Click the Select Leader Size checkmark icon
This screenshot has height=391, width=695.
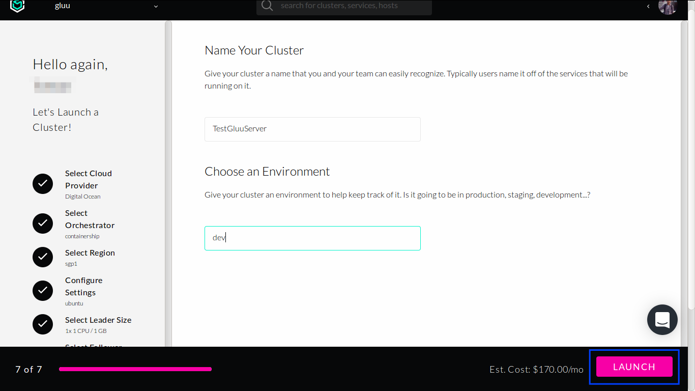click(43, 324)
